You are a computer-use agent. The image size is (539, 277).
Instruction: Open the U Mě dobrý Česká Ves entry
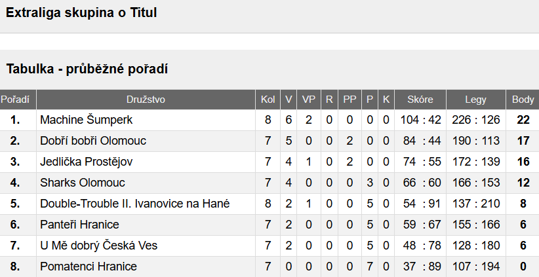tap(98, 246)
